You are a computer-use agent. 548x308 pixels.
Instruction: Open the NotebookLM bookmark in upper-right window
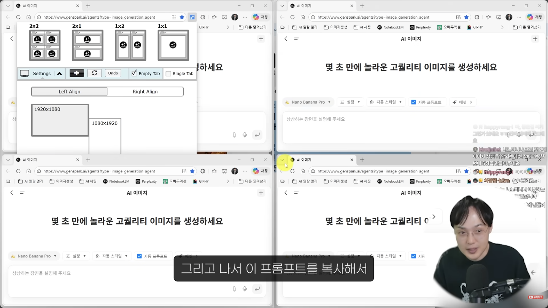click(390, 27)
